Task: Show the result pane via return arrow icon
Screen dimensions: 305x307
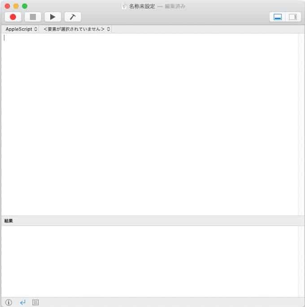Action: point(23,302)
